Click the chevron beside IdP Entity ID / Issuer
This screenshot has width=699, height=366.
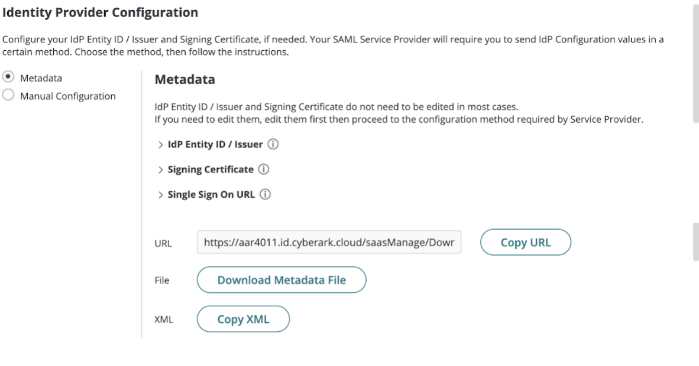pyautogui.click(x=160, y=144)
